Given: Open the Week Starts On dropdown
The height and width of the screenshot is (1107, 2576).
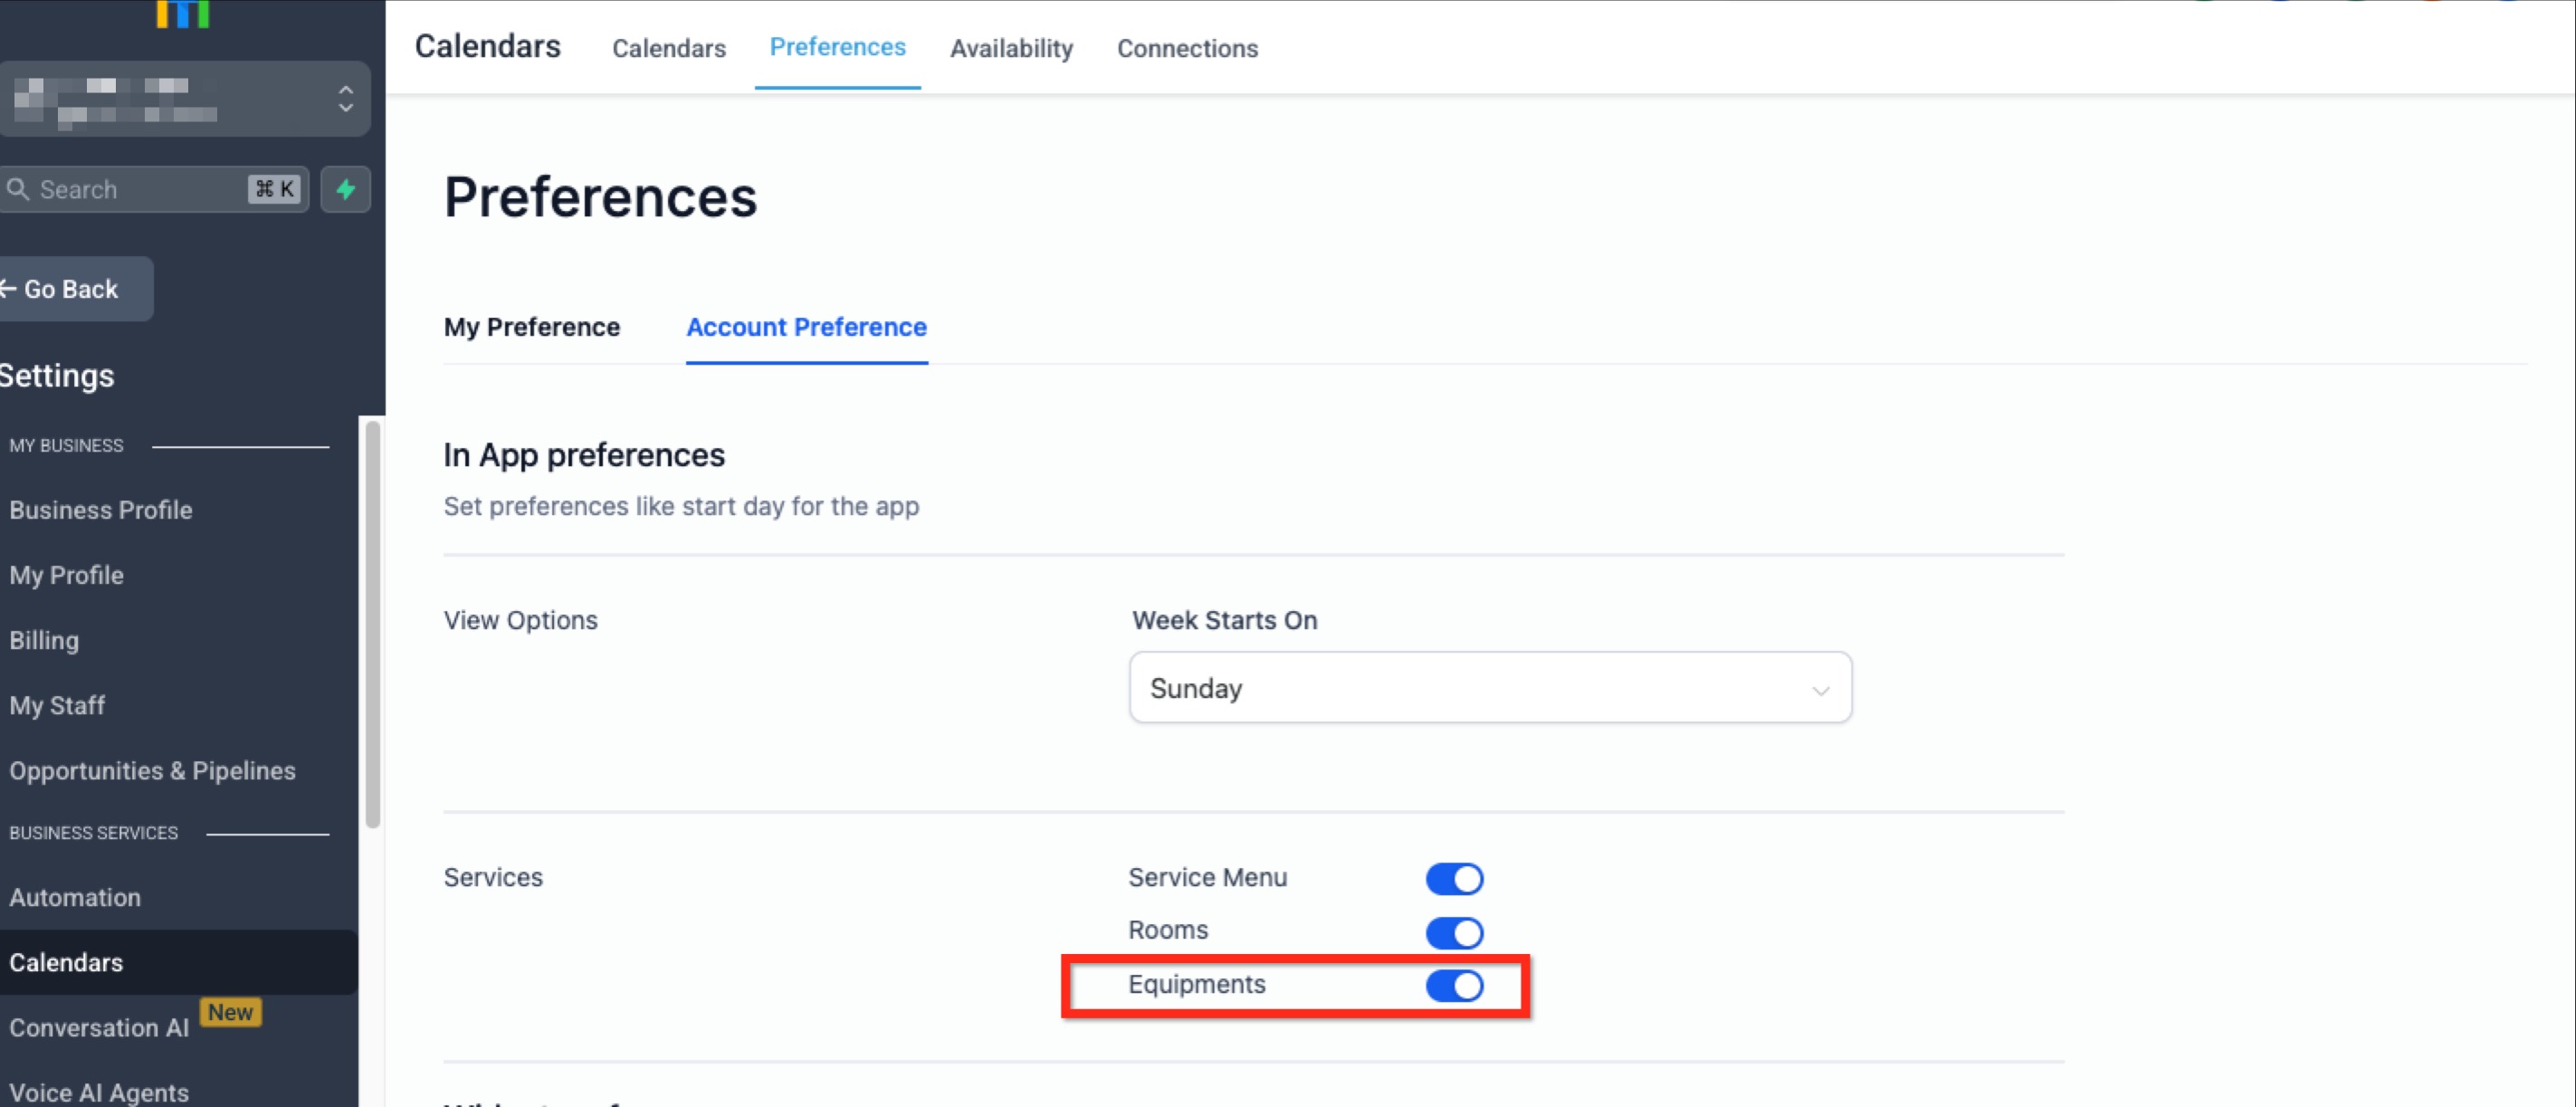Looking at the screenshot, I should click(x=1488, y=688).
